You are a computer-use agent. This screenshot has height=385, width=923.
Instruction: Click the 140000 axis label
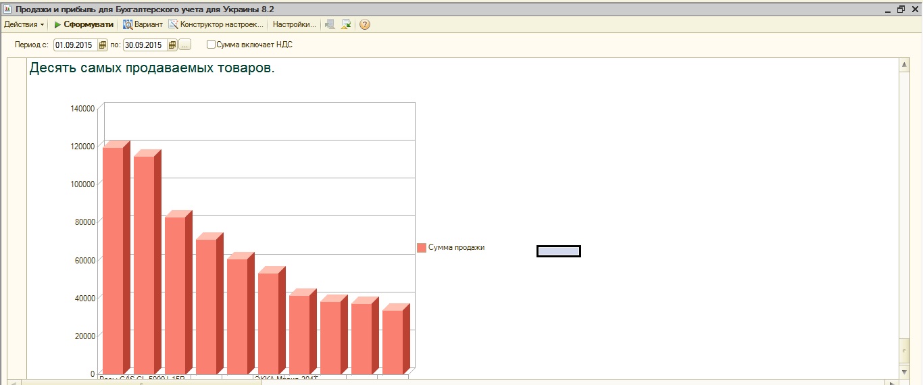[82, 108]
